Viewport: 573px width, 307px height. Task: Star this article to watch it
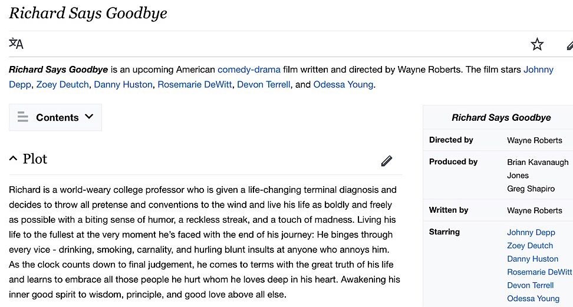[537, 44]
